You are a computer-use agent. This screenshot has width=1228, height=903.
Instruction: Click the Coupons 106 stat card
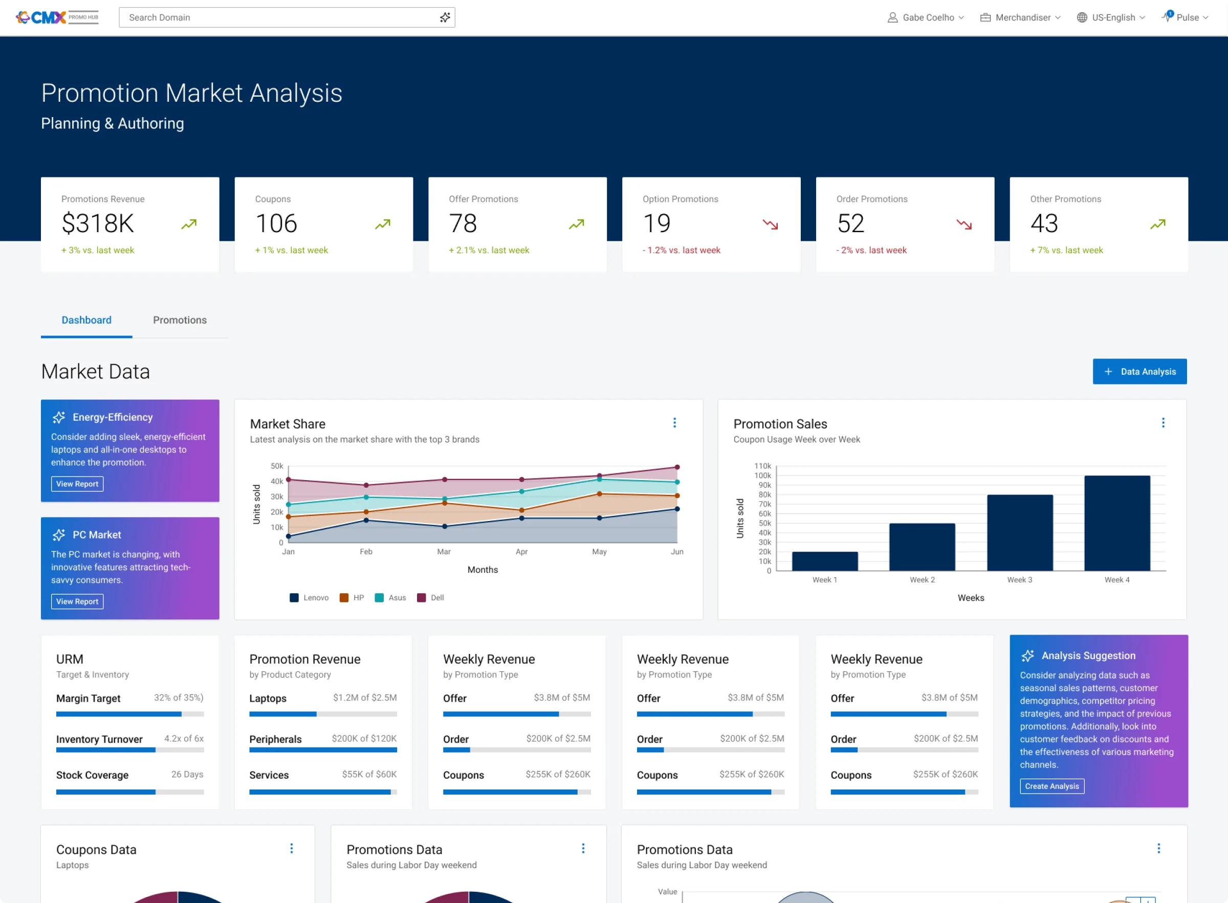[324, 224]
